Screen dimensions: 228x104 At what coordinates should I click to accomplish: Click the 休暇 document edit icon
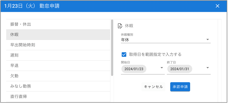point(120,26)
